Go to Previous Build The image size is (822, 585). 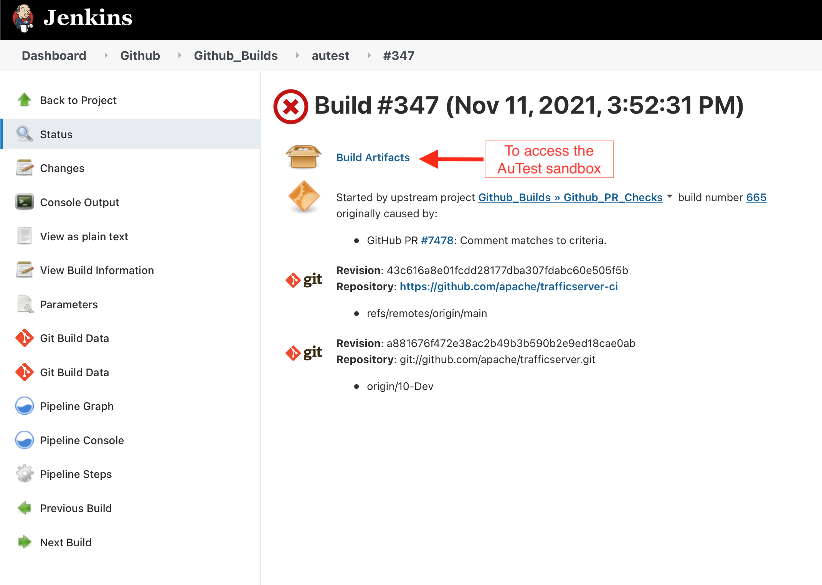click(x=76, y=508)
